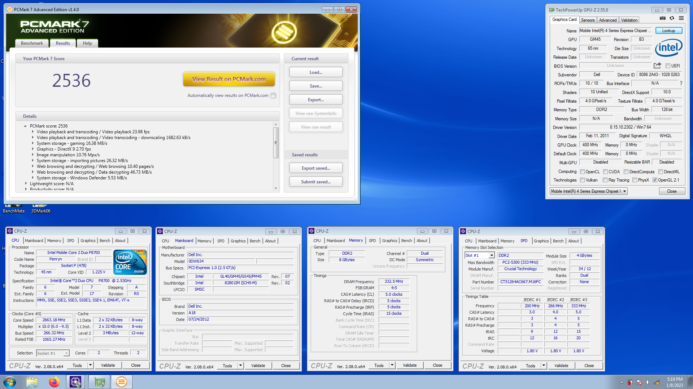Switch to CPU-Z via its taskbar icon
Viewport: 693px width, 389px height.
point(75,382)
